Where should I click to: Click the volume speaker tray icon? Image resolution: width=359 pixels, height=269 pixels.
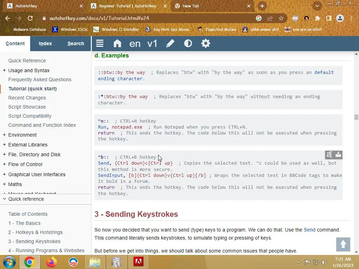324,262
